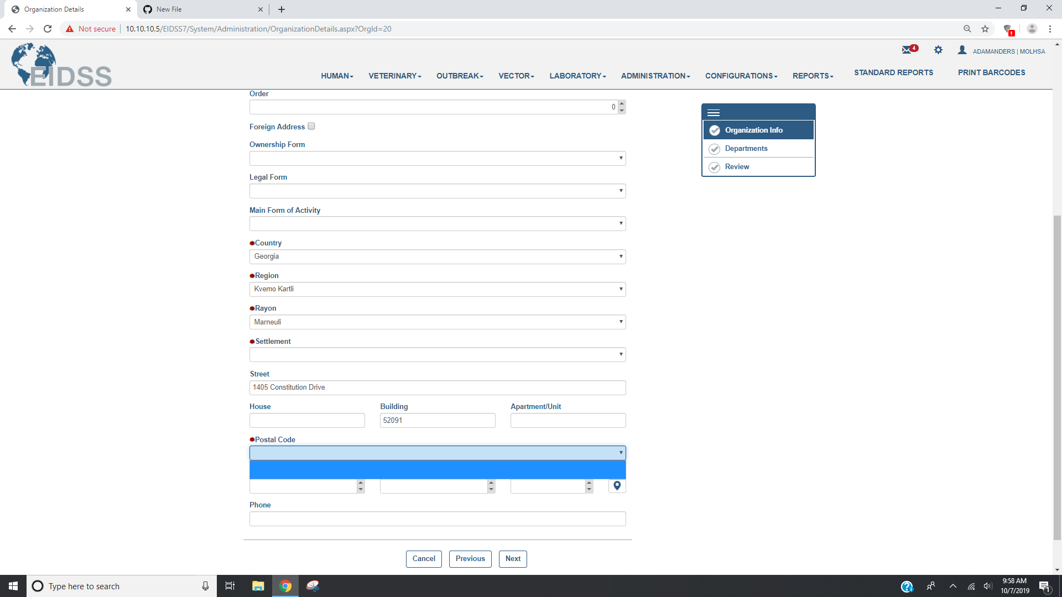Viewport: 1062px width, 597px height.
Task: Click the Next button
Action: (x=513, y=559)
